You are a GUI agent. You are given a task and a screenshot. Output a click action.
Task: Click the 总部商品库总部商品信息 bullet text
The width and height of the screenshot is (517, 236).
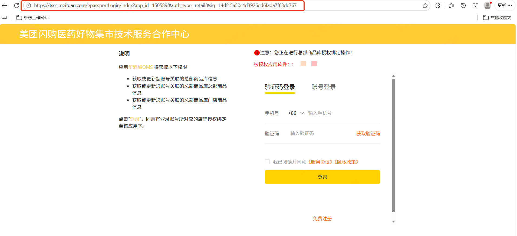[179, 89]
